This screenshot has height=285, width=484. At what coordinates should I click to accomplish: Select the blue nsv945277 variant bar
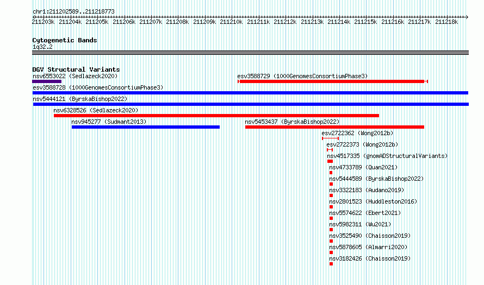pyautogui.click(x=146, y=127)
